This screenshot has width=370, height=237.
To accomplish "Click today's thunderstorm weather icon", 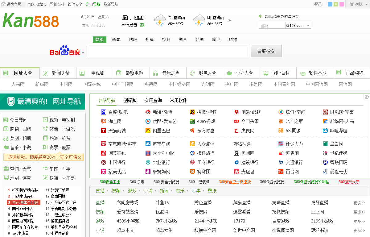I will pyautogui.click(x=159, y=20).
